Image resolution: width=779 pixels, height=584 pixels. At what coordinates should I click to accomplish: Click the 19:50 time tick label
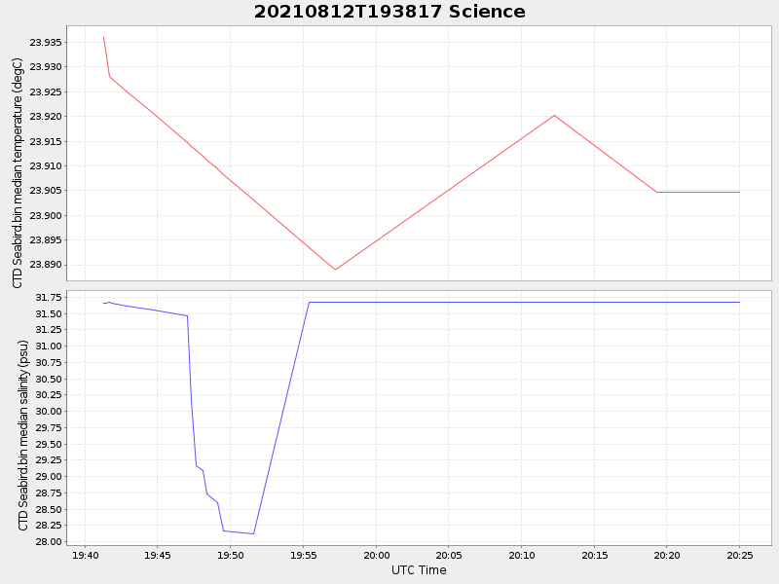tap(231, 555)
